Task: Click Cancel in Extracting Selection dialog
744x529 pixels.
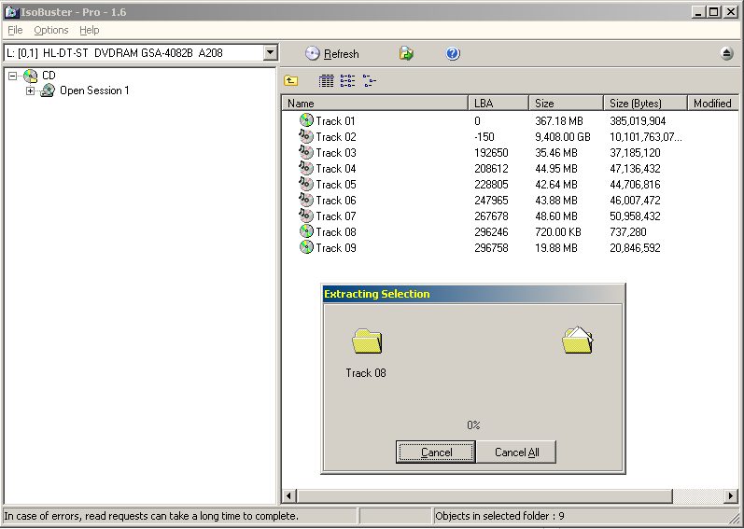Action: (436, 452)
